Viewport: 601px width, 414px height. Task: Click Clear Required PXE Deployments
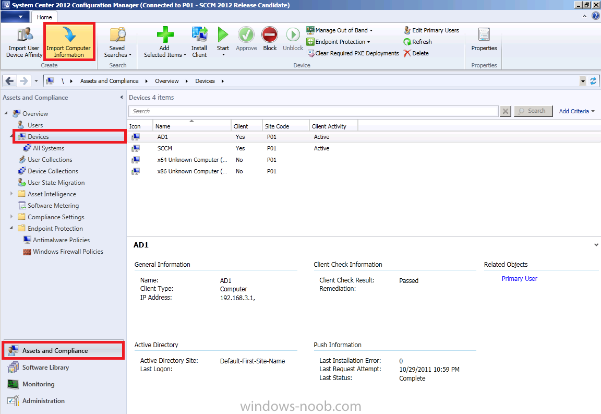click(x=353, y=53)
